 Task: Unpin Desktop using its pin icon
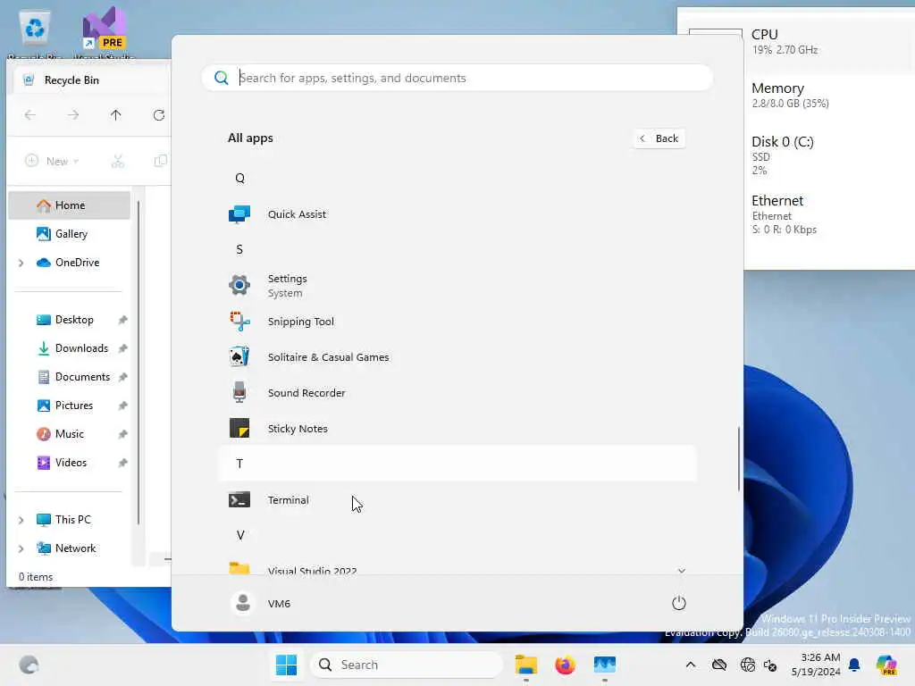(x=122, y=320)
